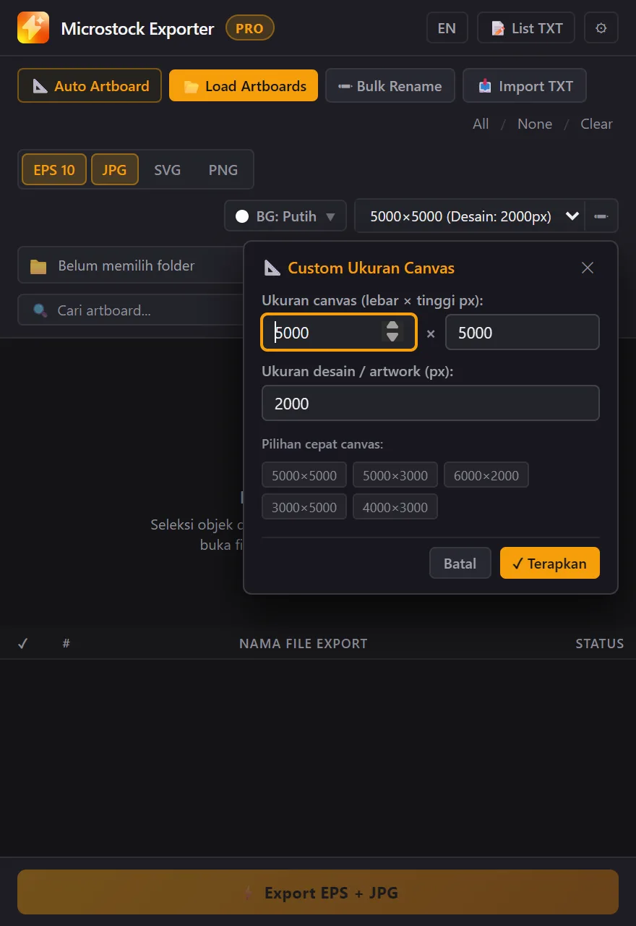The width and height of the screenshot is (636, 926).
Task: Open settings via the gear icon
Action: [601, 28]
